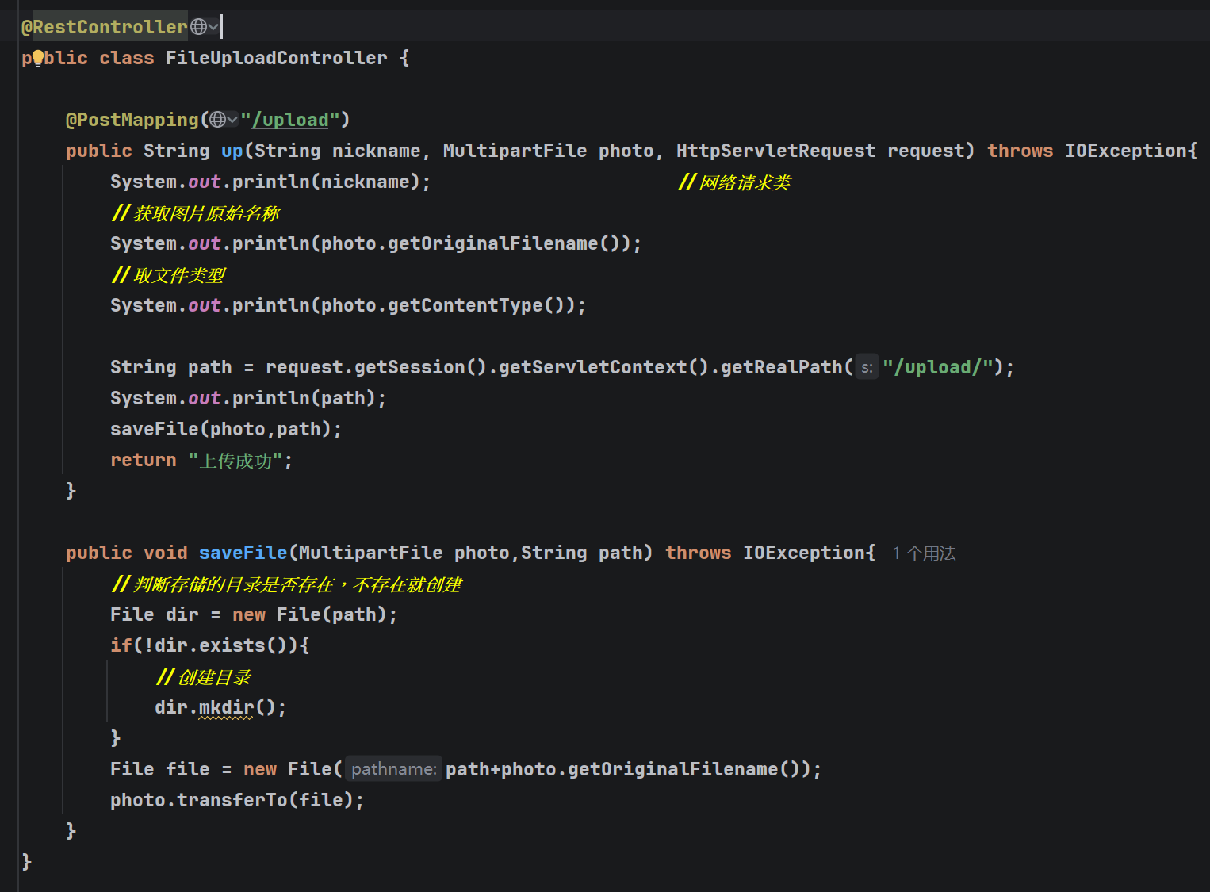Screen dimensions: 1210x892
Task: Click System.out.println(nickname) statement
Action: click(270, 182)
